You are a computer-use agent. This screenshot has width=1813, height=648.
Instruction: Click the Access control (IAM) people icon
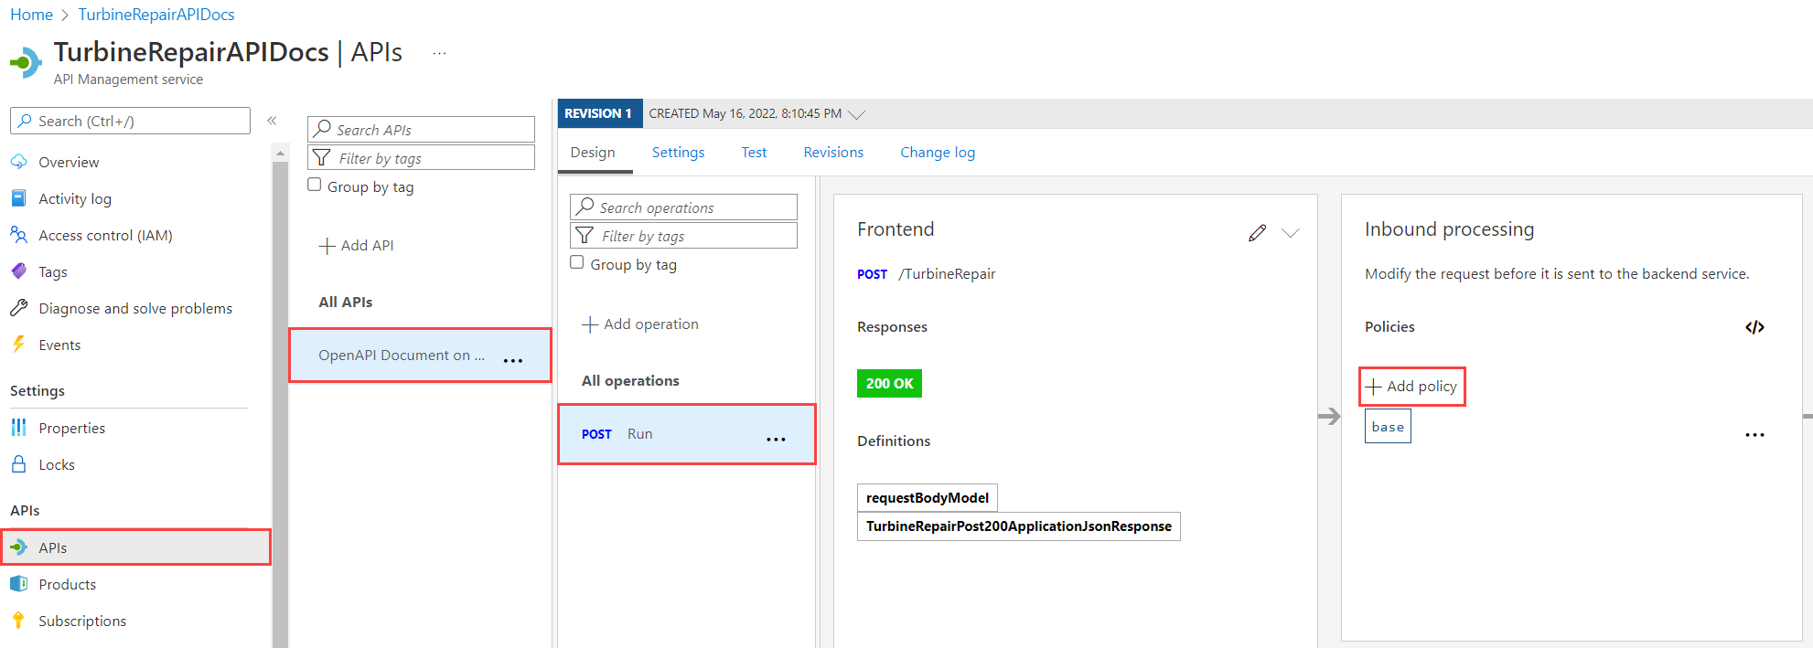[18, 235]
